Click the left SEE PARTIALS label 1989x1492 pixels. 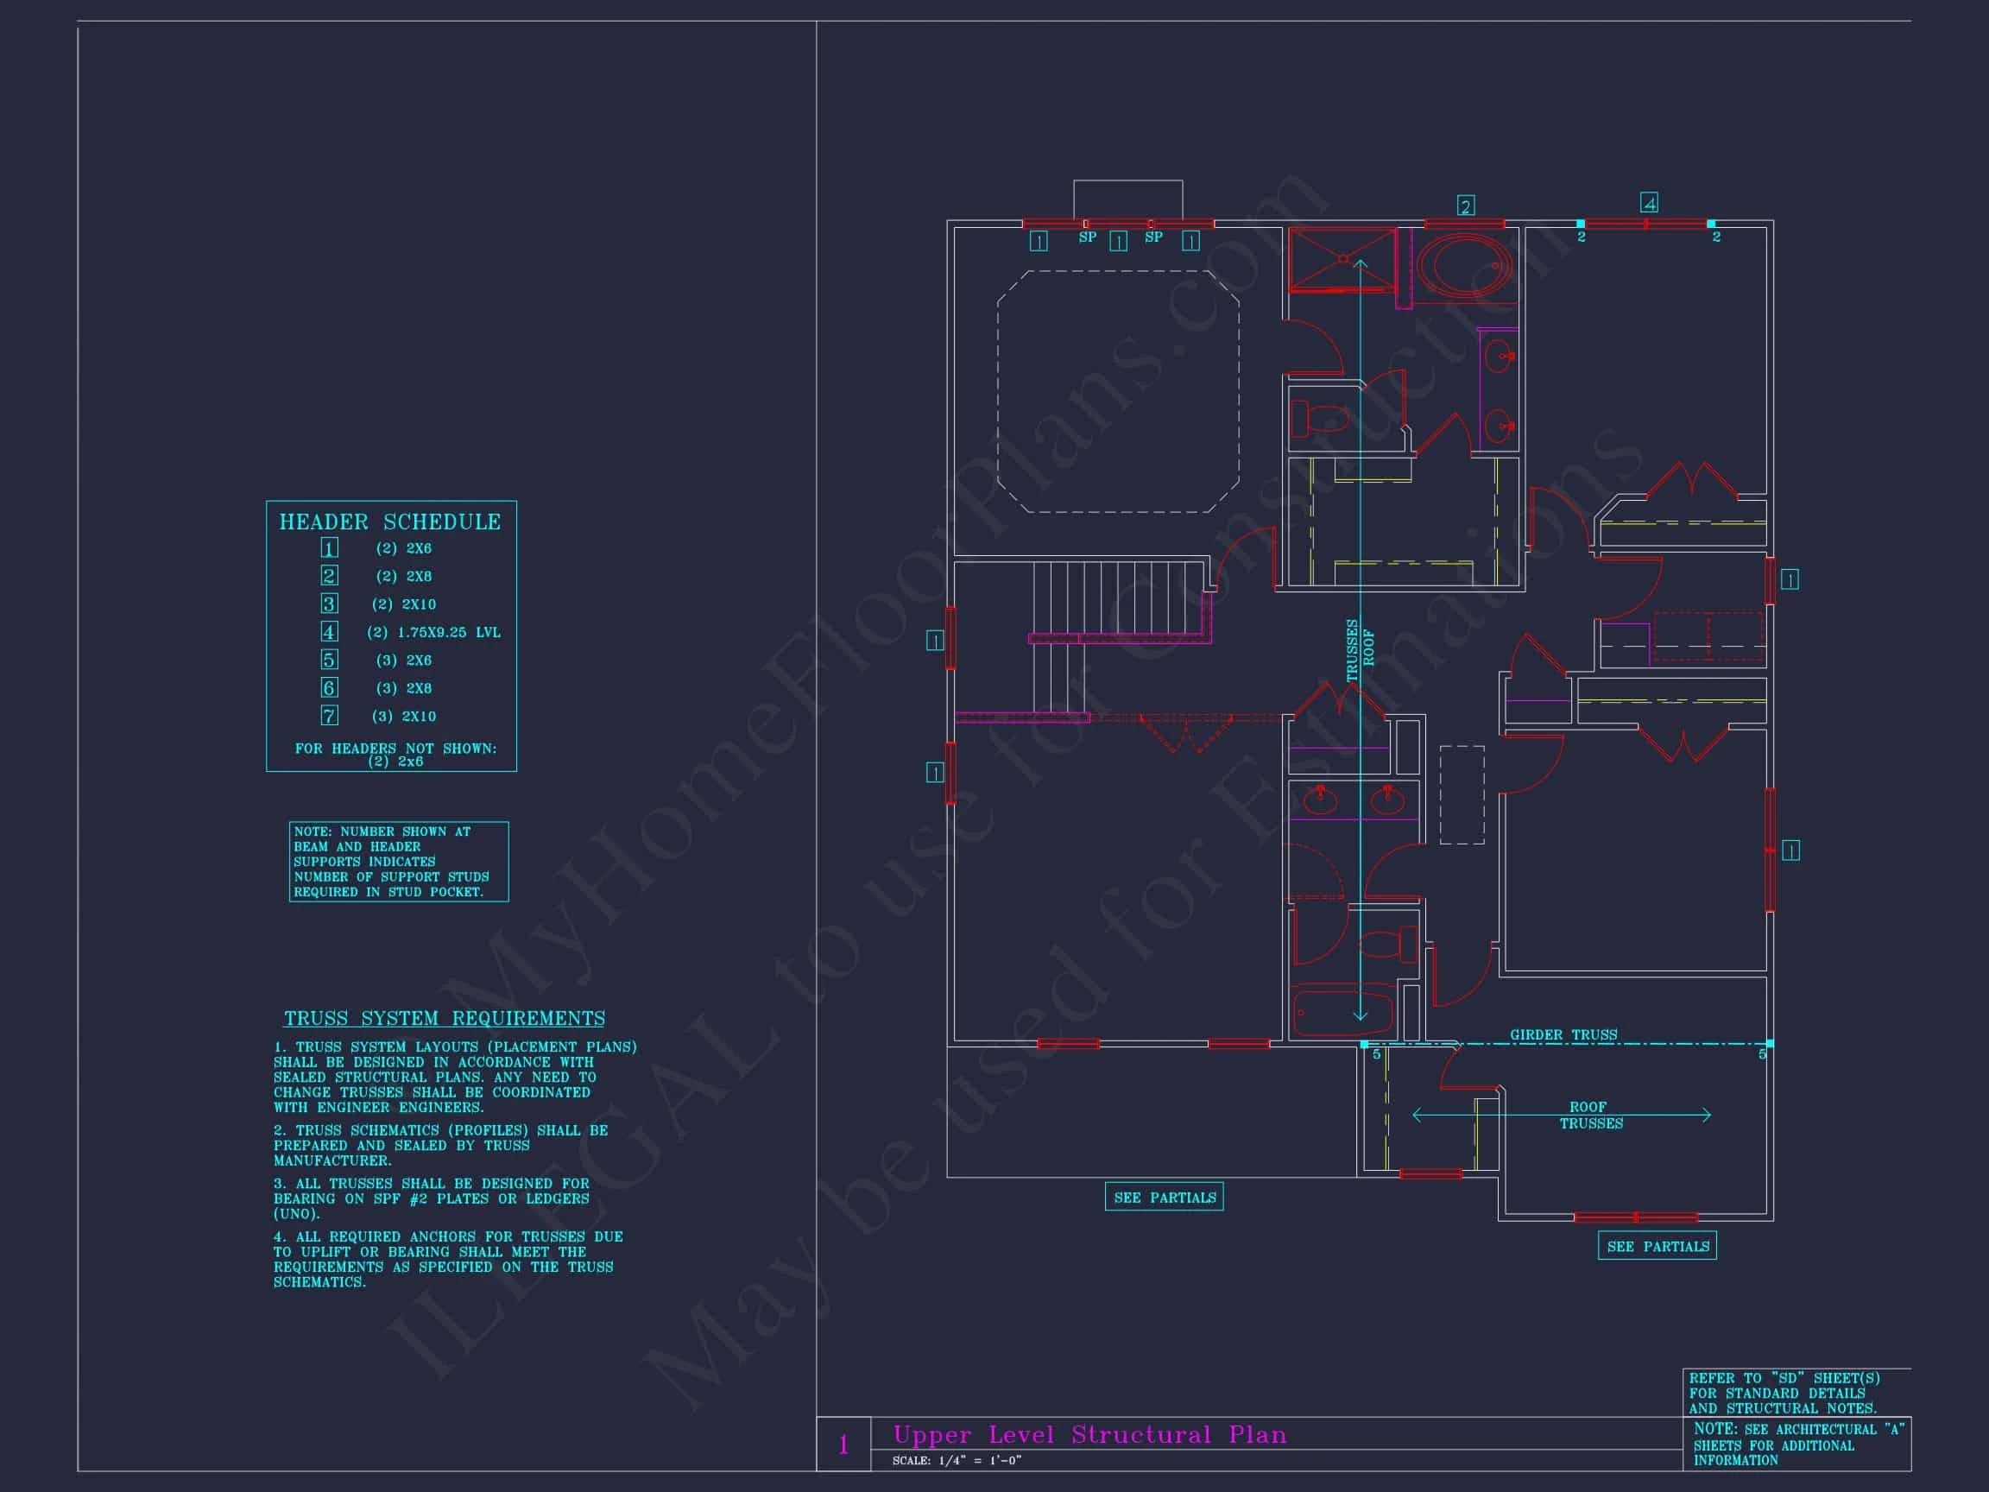(x=1164, y=1197)
